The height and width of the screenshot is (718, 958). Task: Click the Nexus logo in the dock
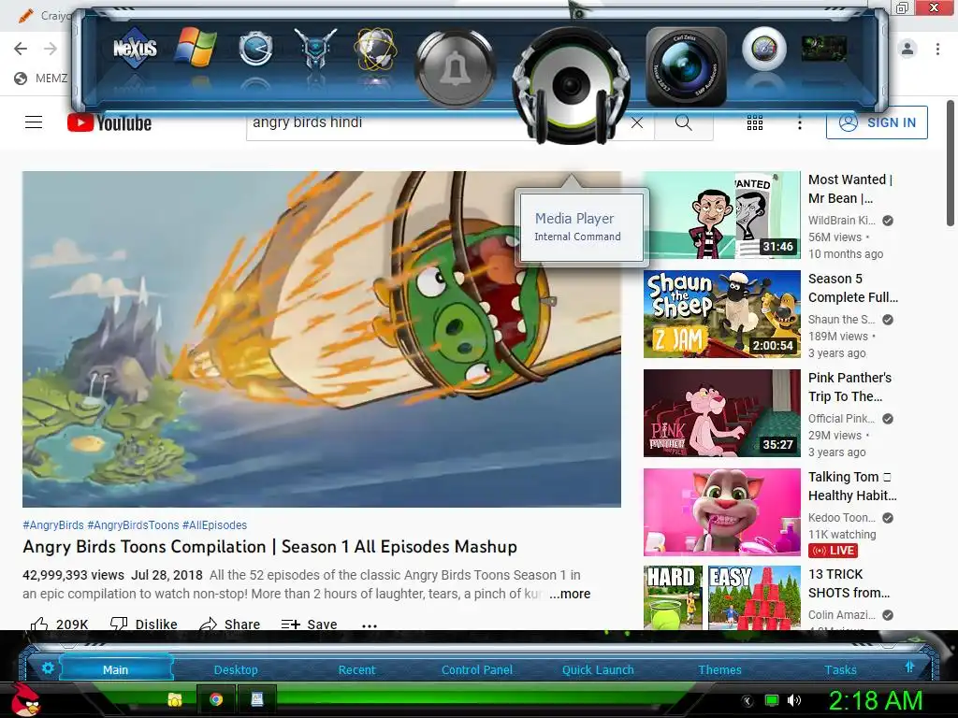point(135,48)
